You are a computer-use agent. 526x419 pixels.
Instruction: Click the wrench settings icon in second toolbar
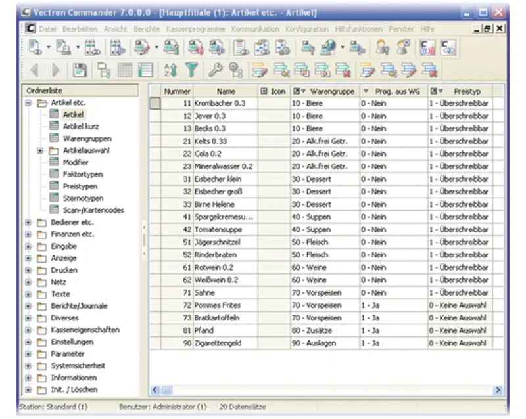point(216,70)
